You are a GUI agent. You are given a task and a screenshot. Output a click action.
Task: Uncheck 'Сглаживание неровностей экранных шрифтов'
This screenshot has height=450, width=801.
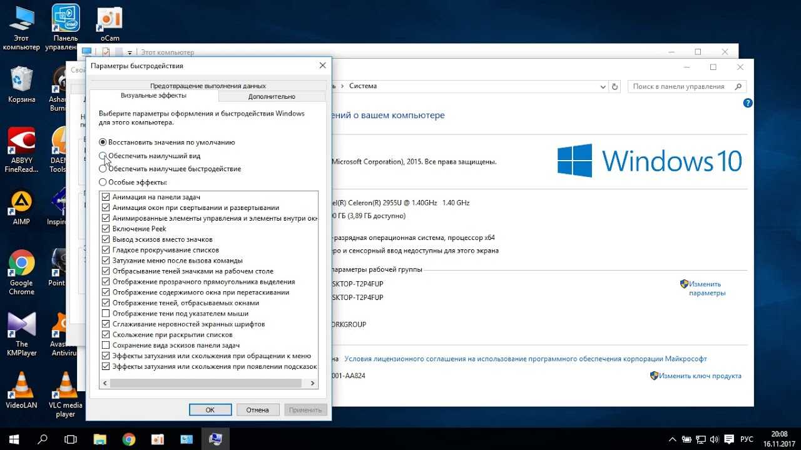tap(106, 324)
